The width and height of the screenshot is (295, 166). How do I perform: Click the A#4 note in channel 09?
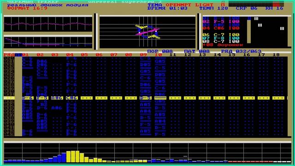(x=146, y=111)
